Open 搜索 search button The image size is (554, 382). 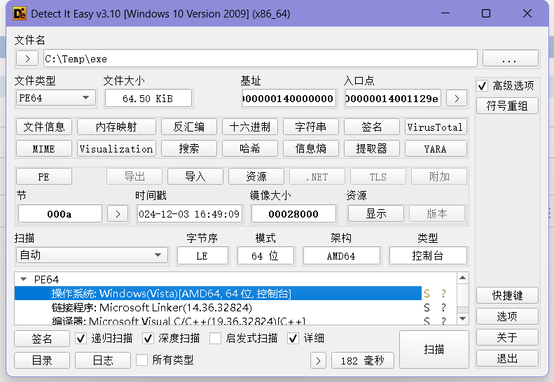click(x=189, y=148)
